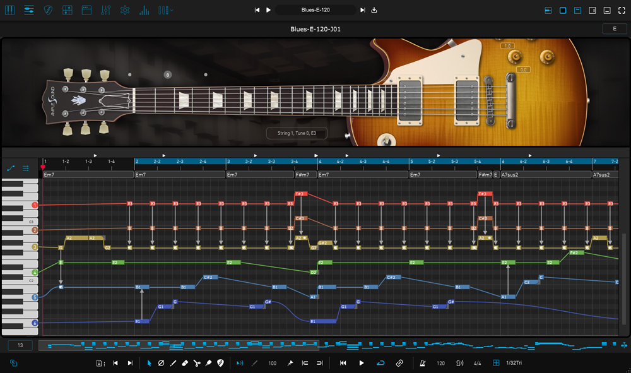
Task: Open the settings gear in the top bar
Action: coord(125,10)
